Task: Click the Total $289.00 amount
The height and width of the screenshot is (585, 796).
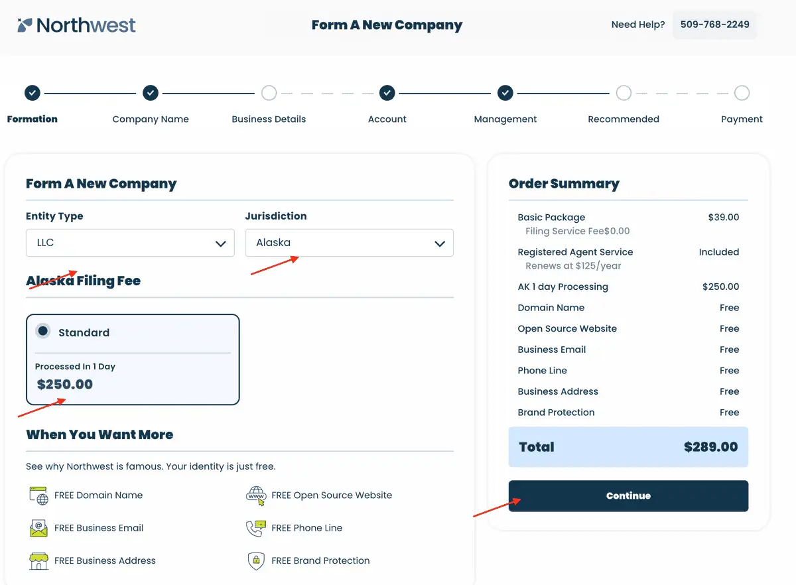Action: tap(710, 447)
